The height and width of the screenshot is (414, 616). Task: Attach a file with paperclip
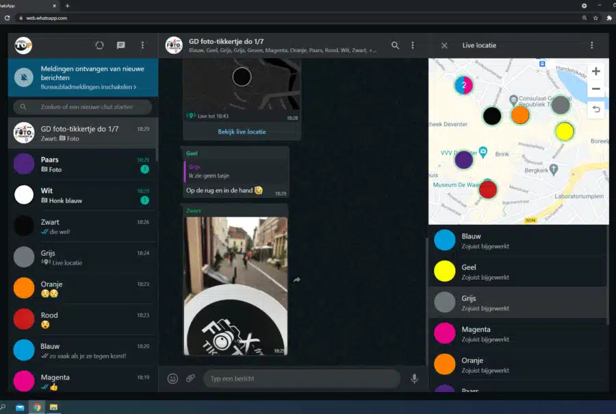pos(191,378)
